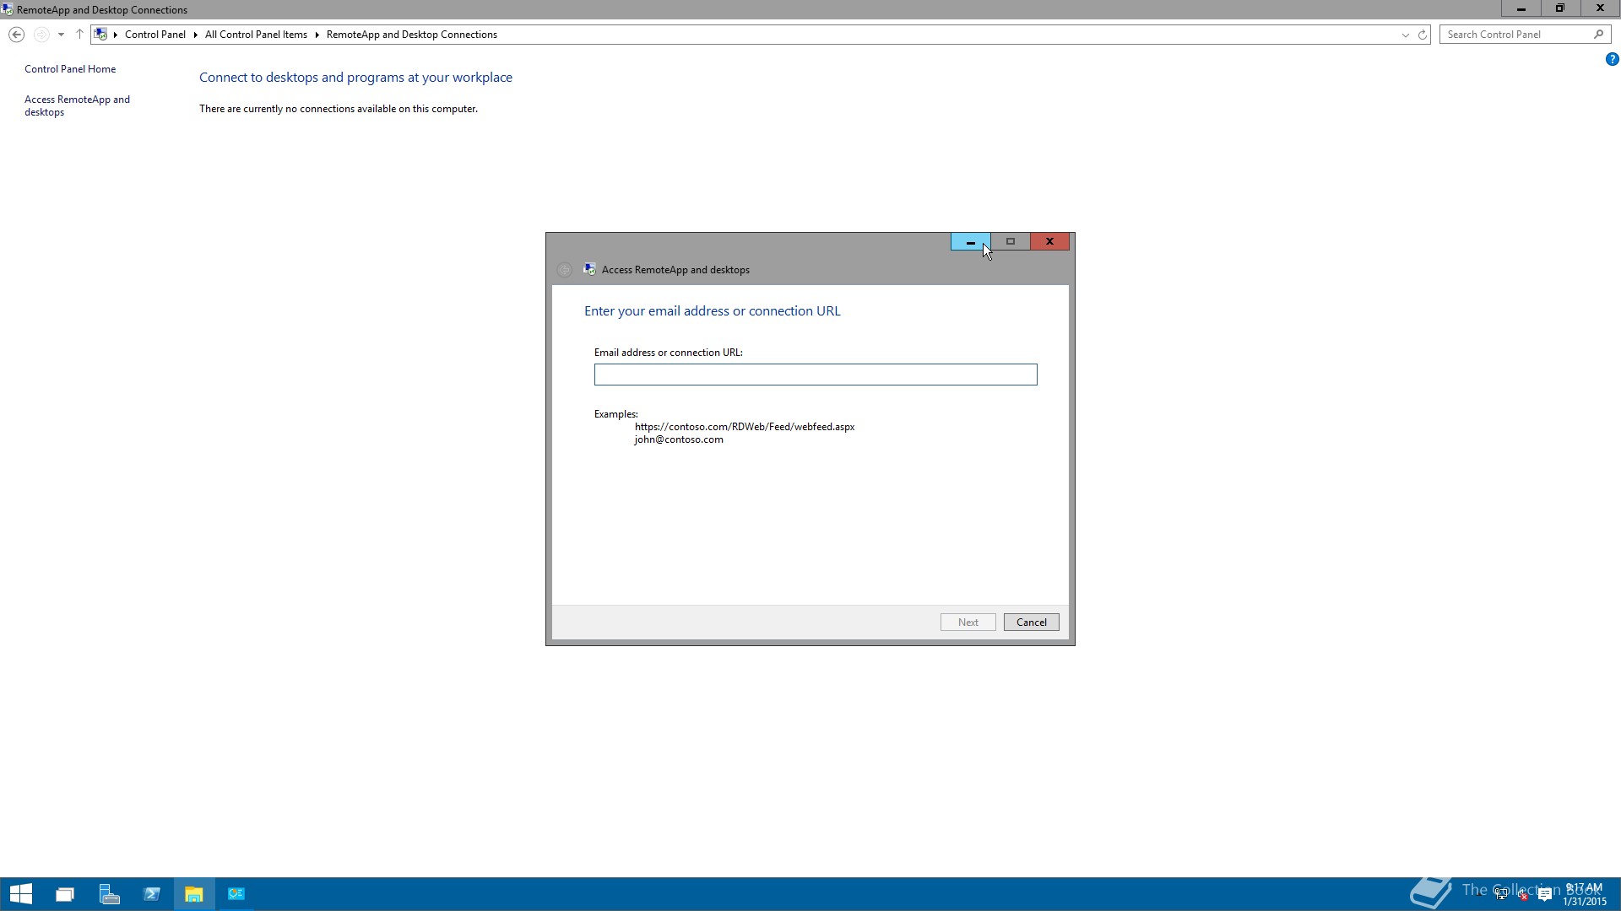Go up one level in Control Panel

[x=79, y=35]
